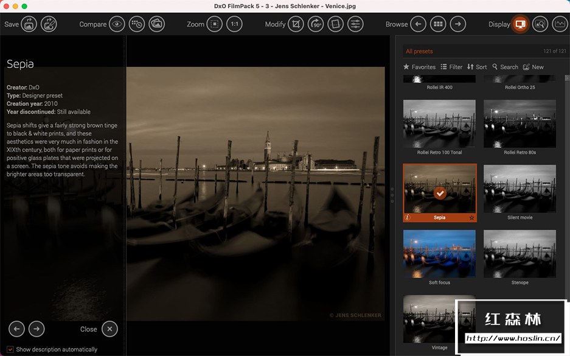Close the Sepia description panel
The image size is (570, 356).
coord(109,329)
